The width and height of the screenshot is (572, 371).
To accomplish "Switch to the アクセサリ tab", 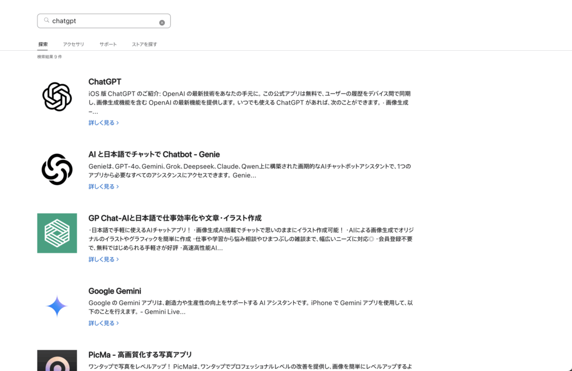I will pyautogui.click(x=73, y=45).
